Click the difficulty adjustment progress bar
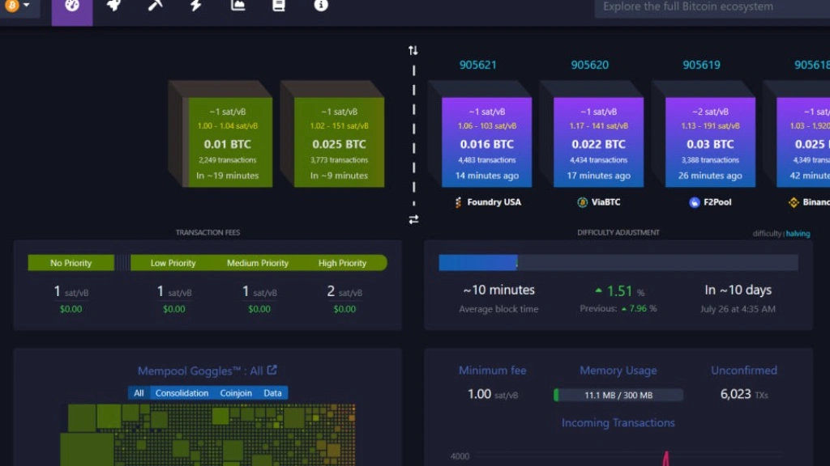The image size is (830, 466). coord(618,263)
